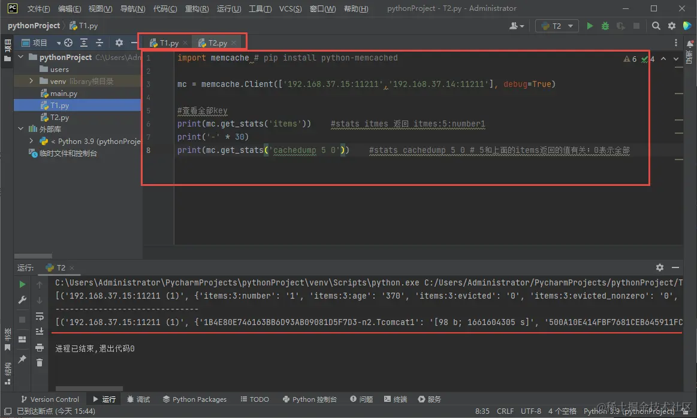Click Stop button in Run panel
The image size is (697, 418).
(x=22, y=319)
